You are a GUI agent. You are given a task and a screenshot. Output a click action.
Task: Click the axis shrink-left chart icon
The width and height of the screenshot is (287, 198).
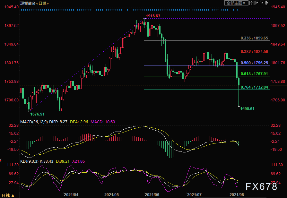(257, 3)
